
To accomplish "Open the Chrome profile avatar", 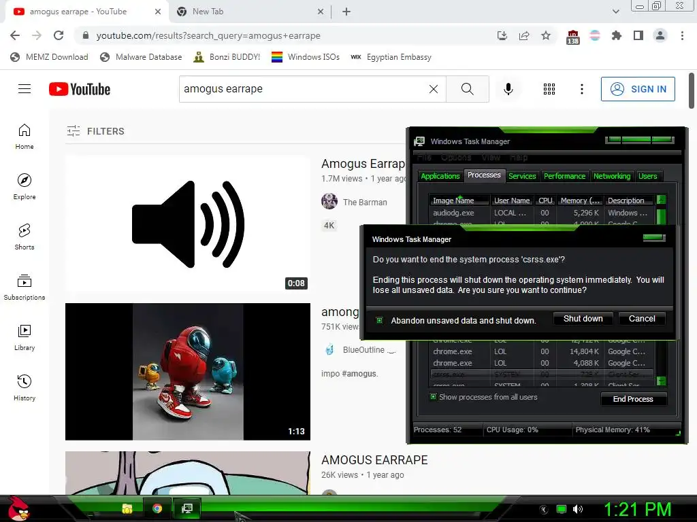I will [x=660, y=35].
